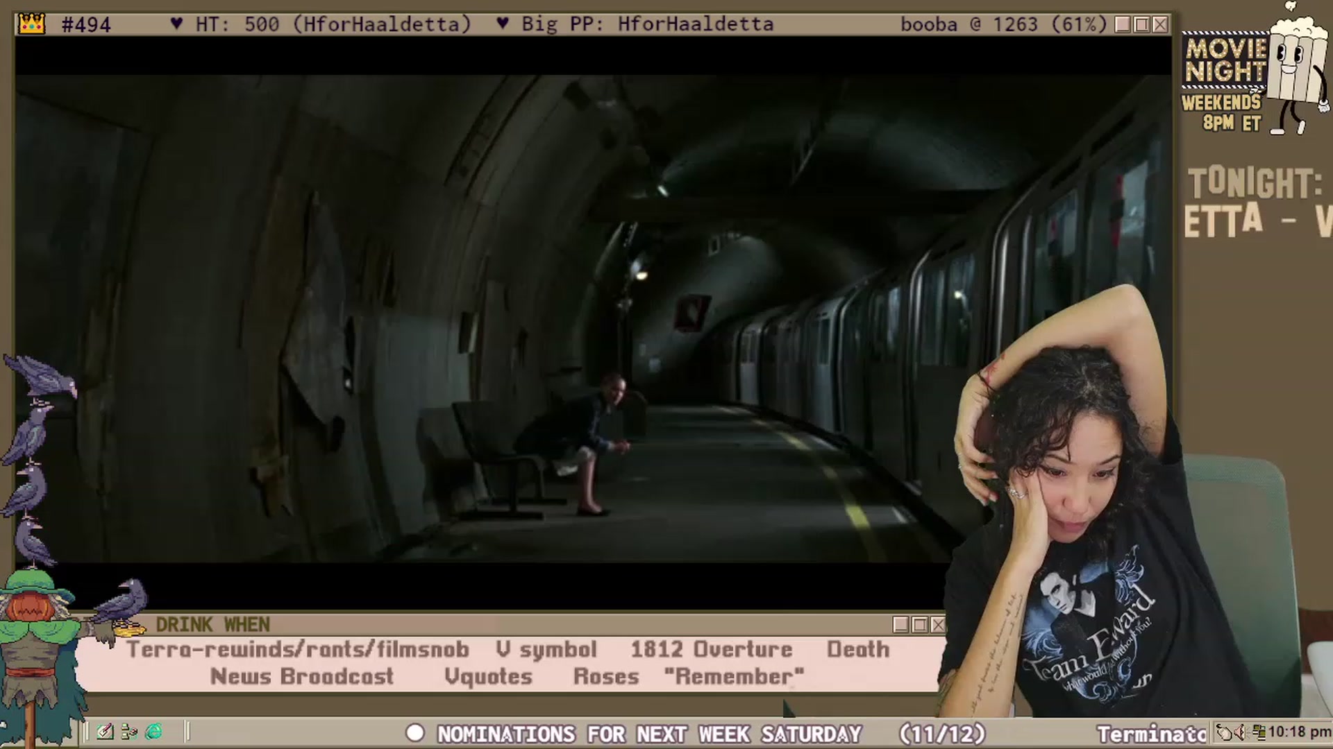Minimize the main movie window
The height and width of the screenshot is (749, 1333).
pyautogui.click(x=1122, y=25)
